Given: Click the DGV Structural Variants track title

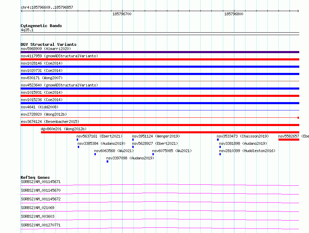Looking at the screenshot, I should point(49,44).
